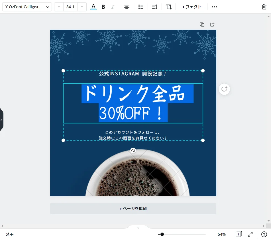Add a new page via top icon
Screen dimensions: 271x240
(212, 24)
